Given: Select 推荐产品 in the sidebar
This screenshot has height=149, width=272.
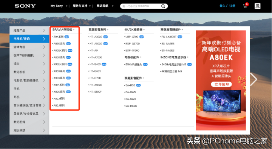Looking at the screenshot, I should pyautogui.click(x=29, y=30).
